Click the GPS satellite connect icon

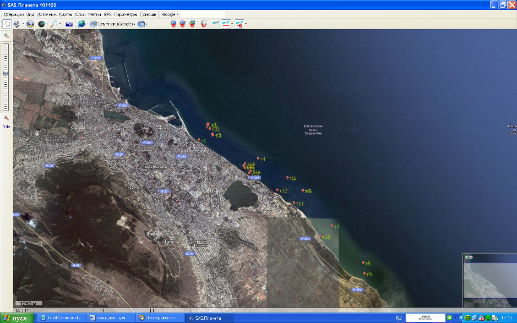click(216, 24)
